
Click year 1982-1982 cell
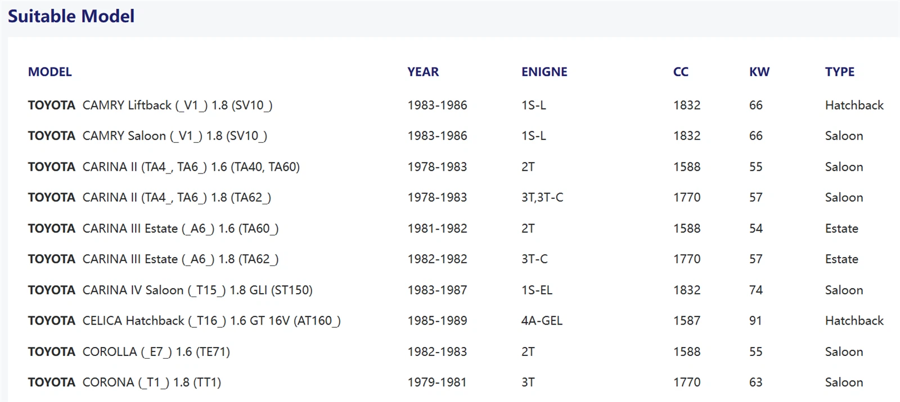point(437,259)
